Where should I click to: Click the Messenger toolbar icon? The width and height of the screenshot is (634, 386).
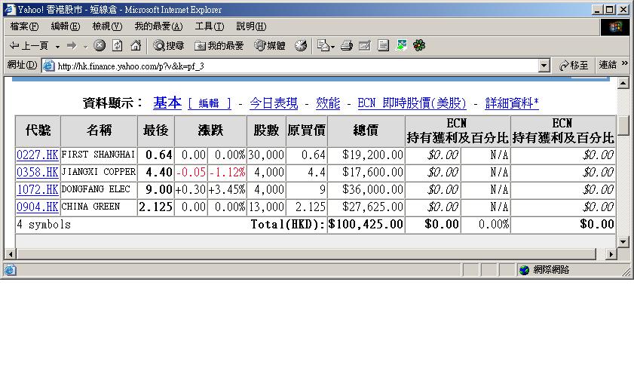(401, 46)
